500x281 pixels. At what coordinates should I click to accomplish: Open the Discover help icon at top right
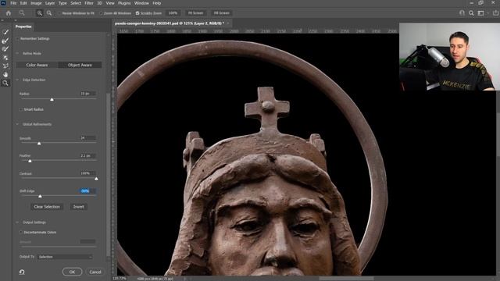pyautogui.click(x=462, y=13)
